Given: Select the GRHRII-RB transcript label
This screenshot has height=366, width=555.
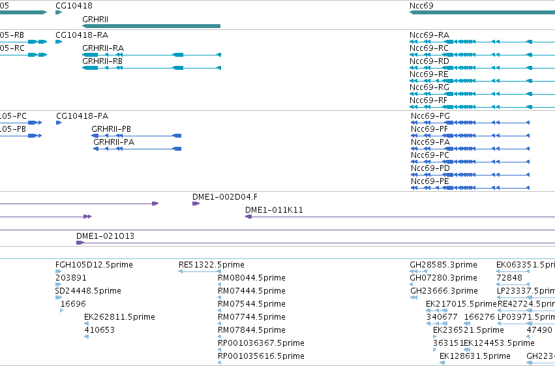Looking at the screenshot, I should (102, 61).
